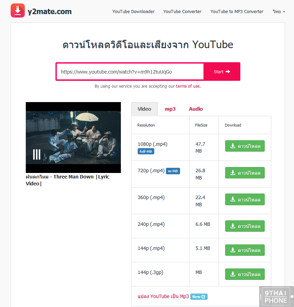Click the Resolution column header
294x307 pixels.
click(146, 125)
